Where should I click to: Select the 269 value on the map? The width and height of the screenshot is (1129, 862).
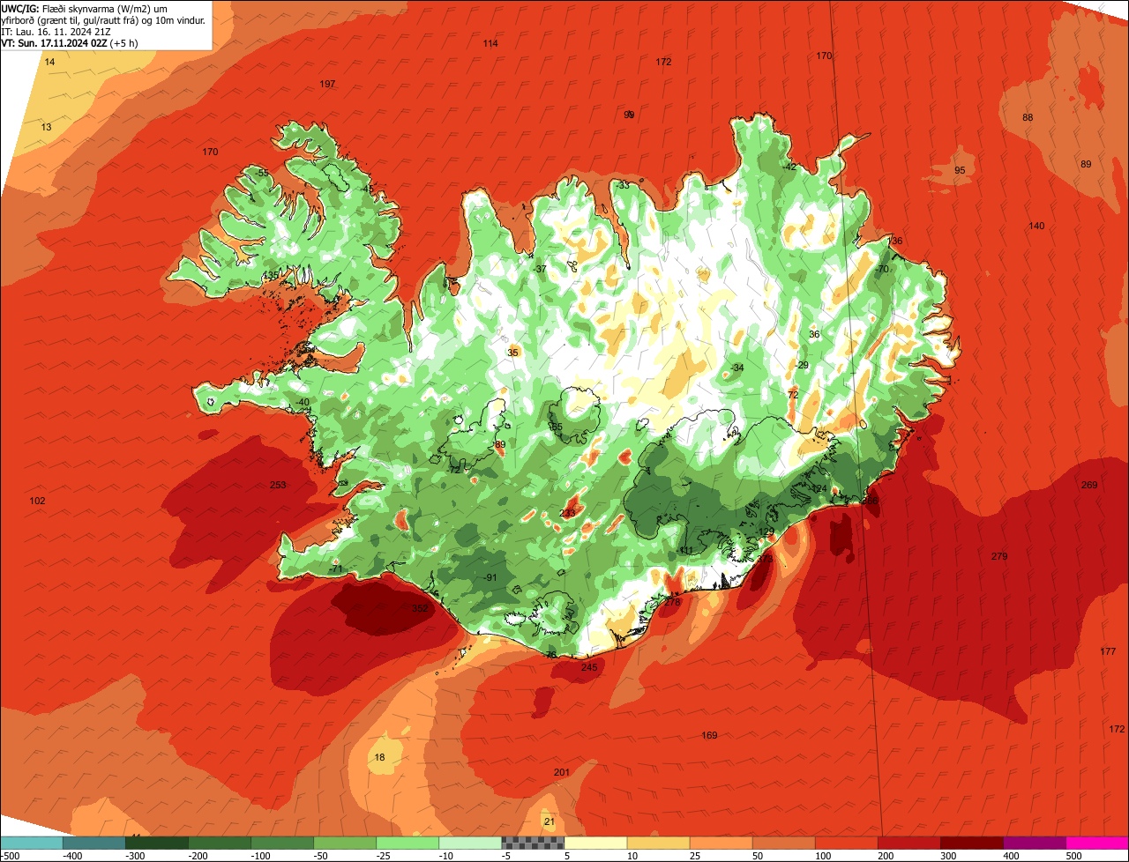pos(1089,485)
